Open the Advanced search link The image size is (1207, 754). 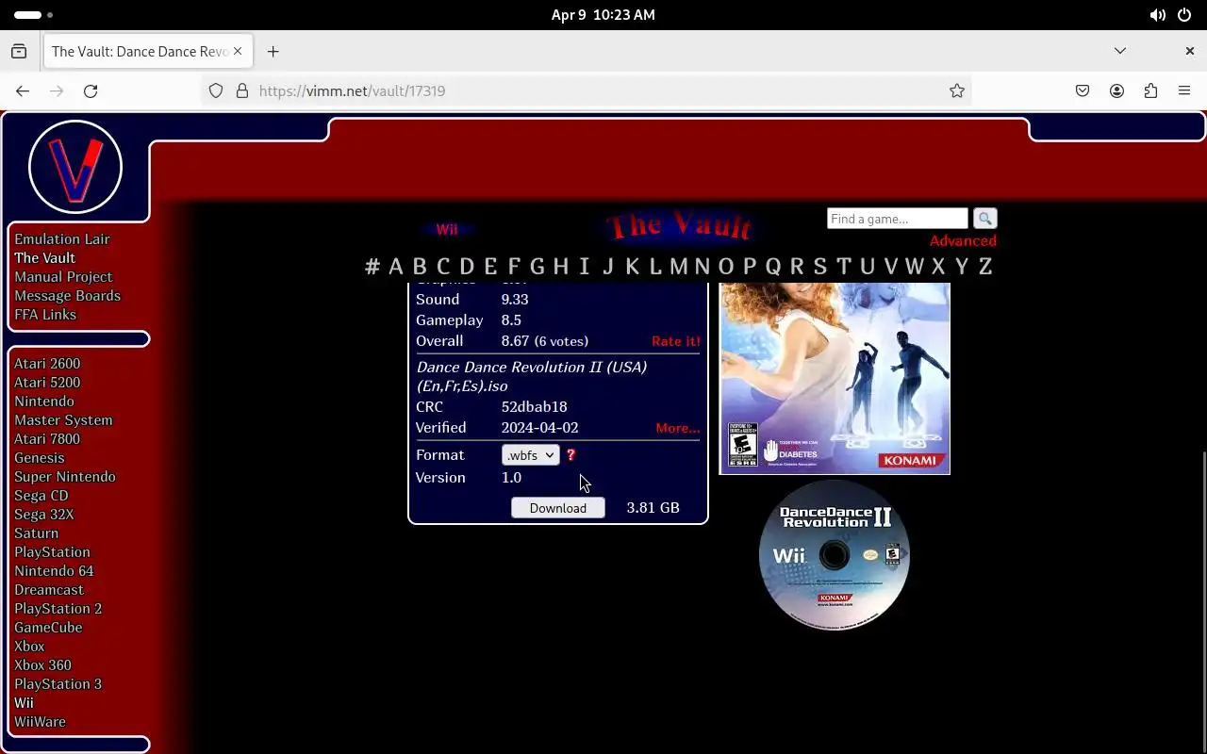click(963, 240)
